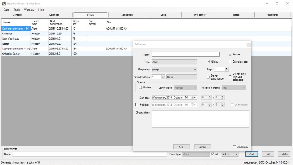This screenshot has width=293, height=165.
Task: Open the Tools menu
Action: coord(16,10)
